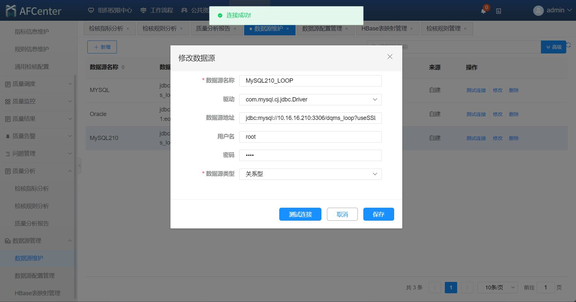The image size is (576, 302).
Task: Click the admin user avatar
Action: 538,11
